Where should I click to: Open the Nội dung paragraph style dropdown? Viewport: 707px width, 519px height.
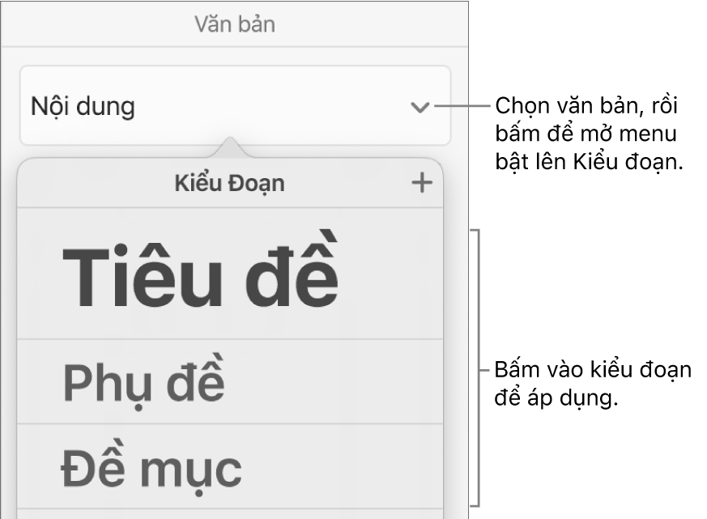[x=235, y=105]
